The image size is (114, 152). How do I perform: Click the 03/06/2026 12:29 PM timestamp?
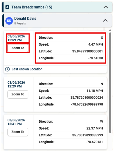(16, 84)
